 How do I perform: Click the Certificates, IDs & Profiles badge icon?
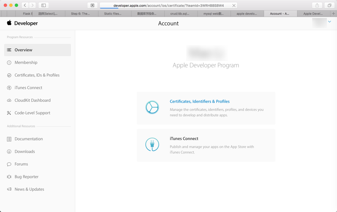(9, 75)
